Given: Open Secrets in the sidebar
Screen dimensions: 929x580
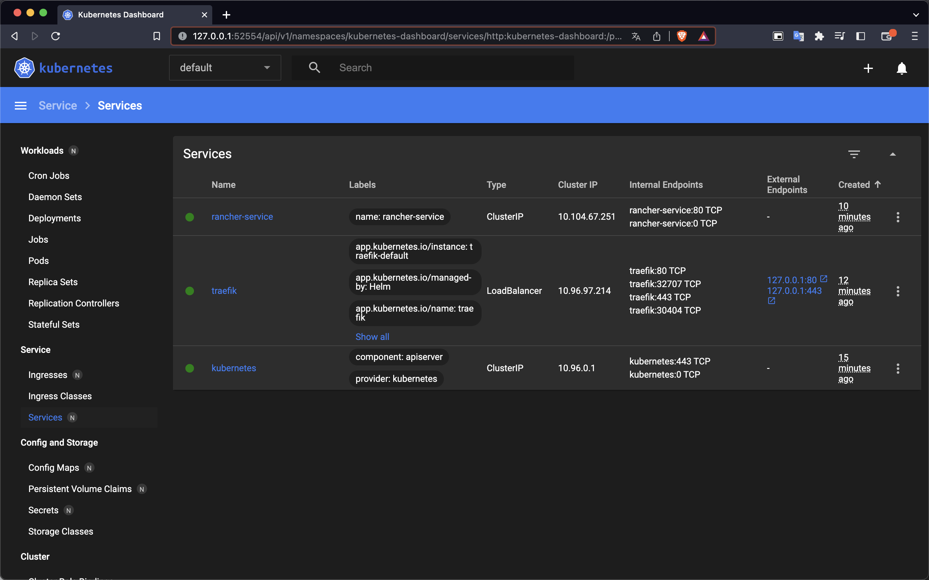Looking at the screenshot, I should tap(43, 510).
